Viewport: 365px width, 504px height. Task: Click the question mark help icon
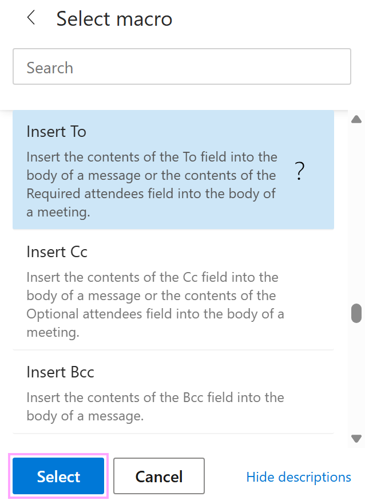click(299, 171)
